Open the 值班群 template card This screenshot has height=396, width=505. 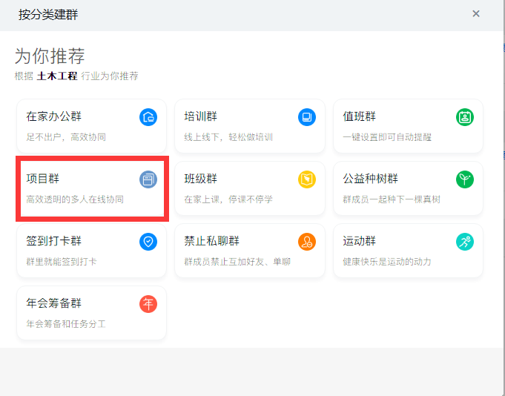pos(408,126)
